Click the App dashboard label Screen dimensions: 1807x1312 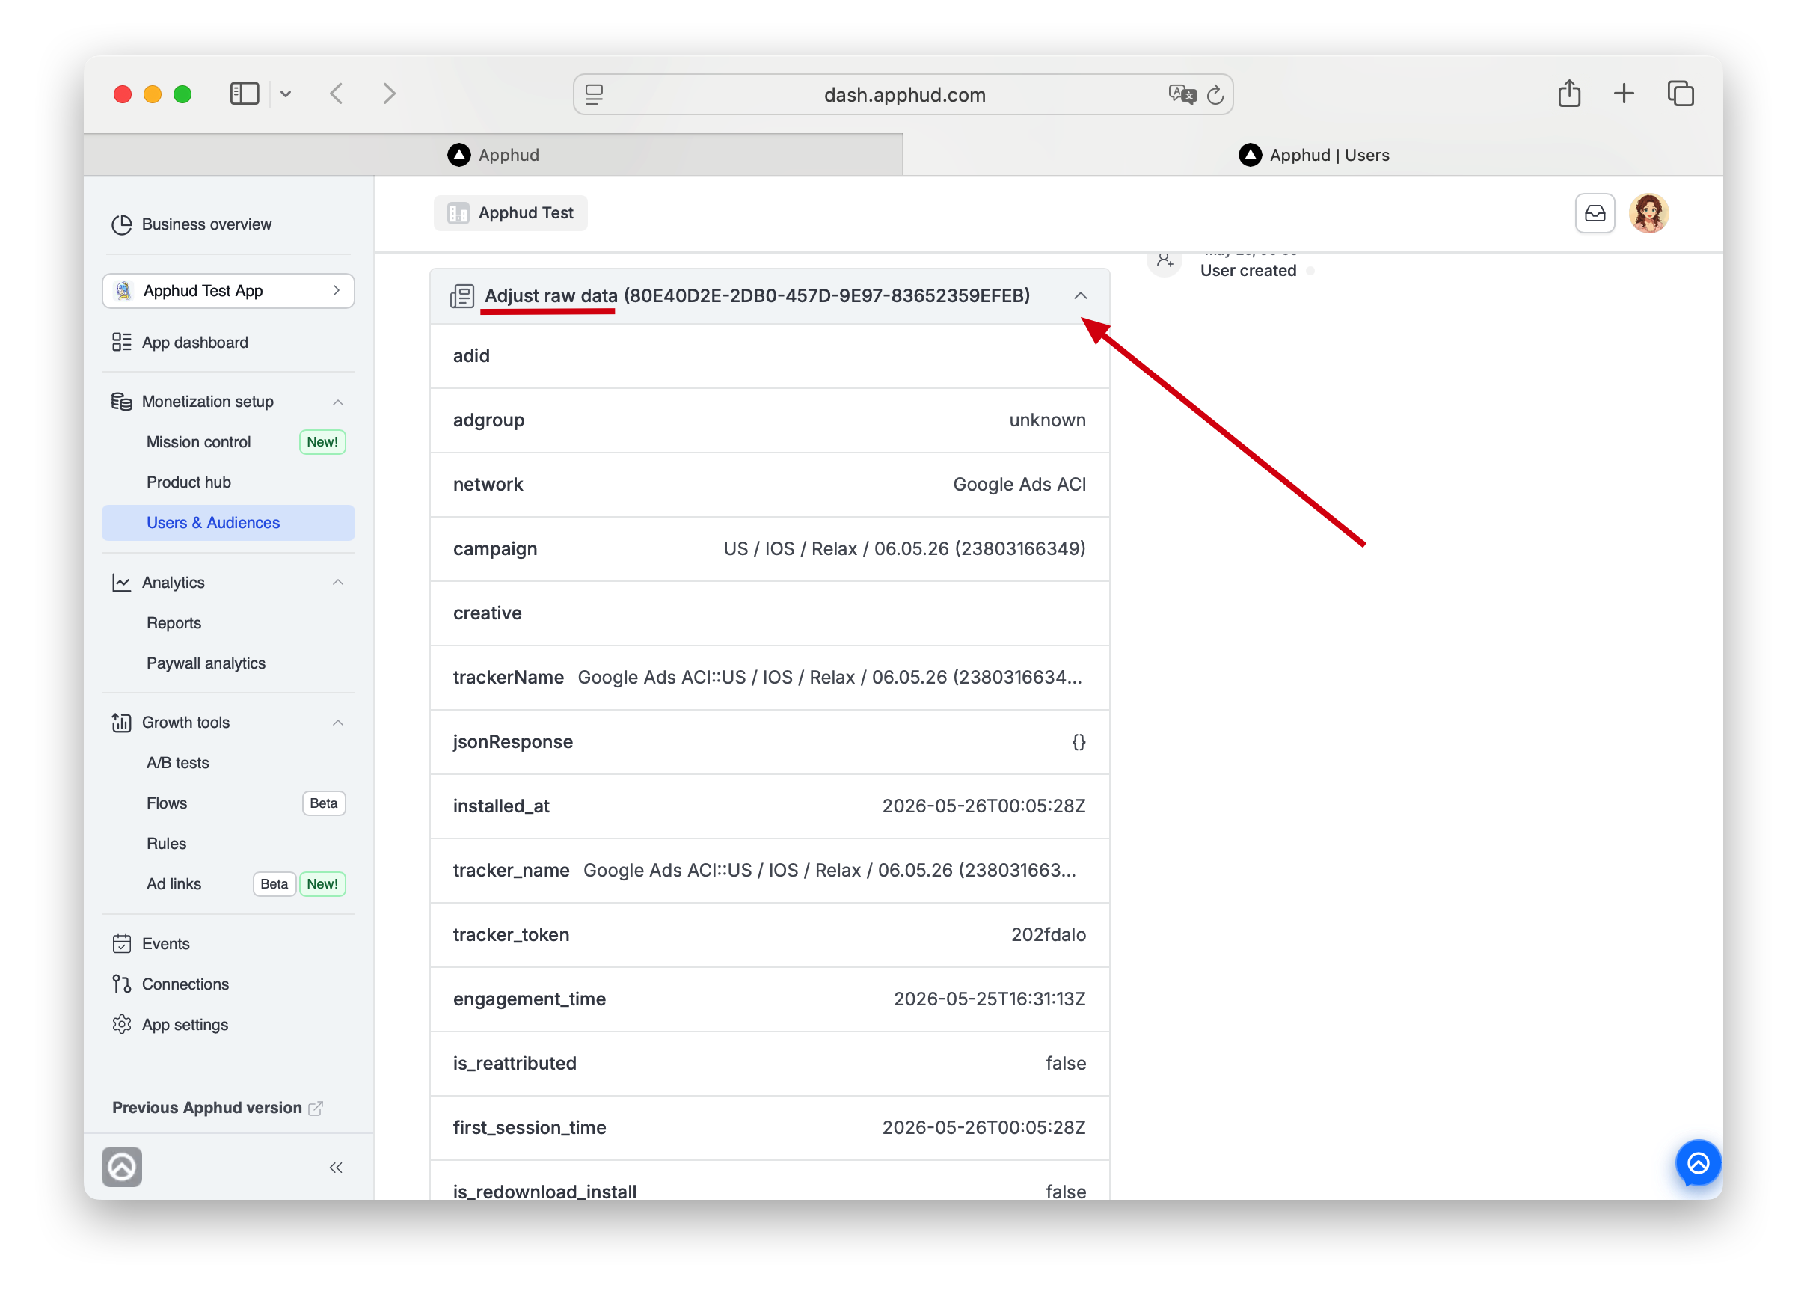click(x=194, y=343)
